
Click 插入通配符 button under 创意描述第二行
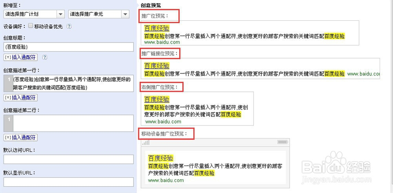[x=20, y=137]
